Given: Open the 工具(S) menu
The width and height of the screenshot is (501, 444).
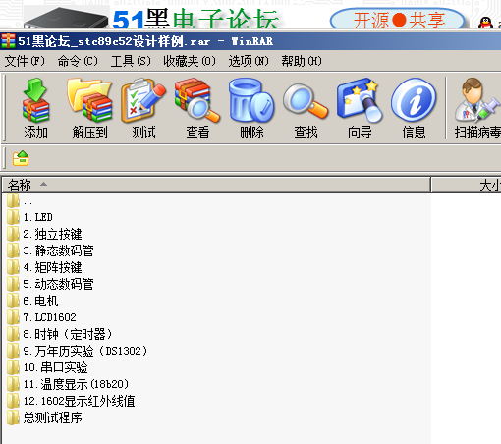Looking at the screenshot, I should [131, 61].
